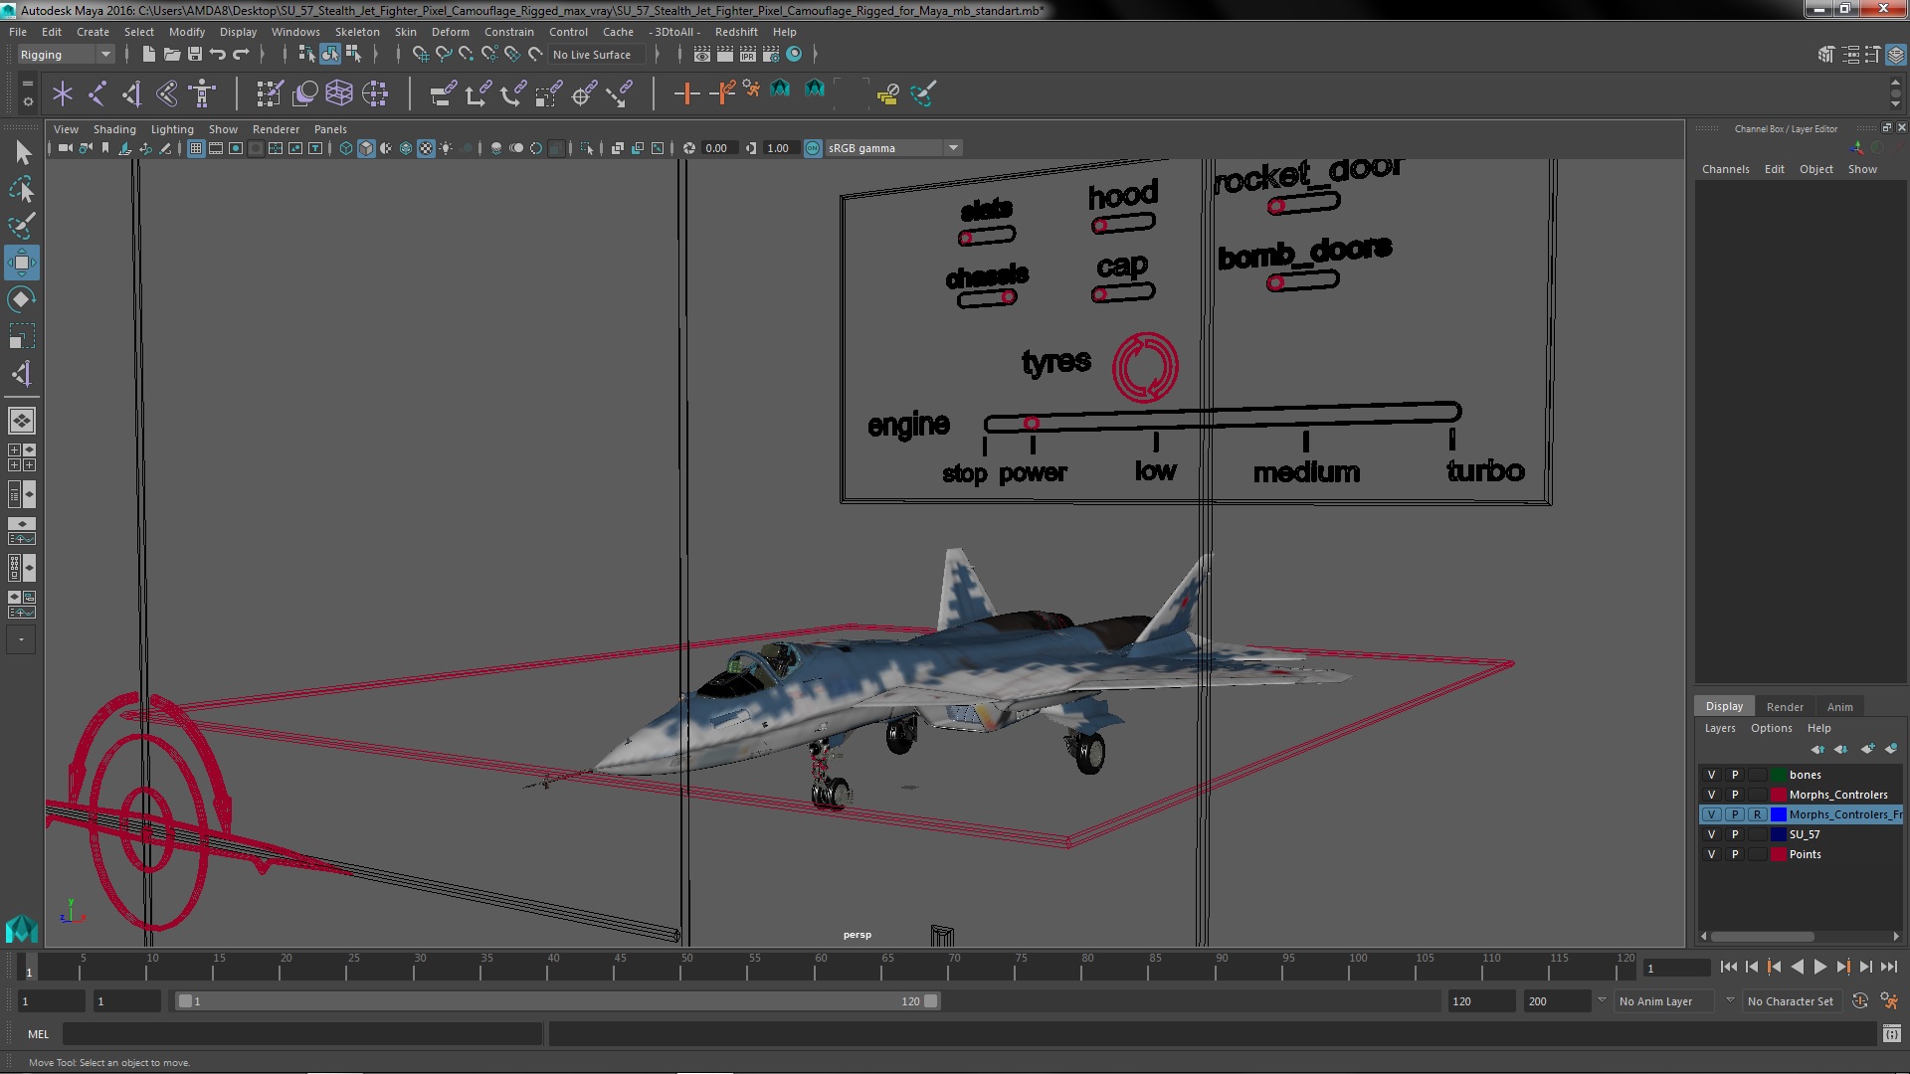Open animation preferences icon
The width and height of the screenshot is (1910, 1074).
(1888, 1001)
